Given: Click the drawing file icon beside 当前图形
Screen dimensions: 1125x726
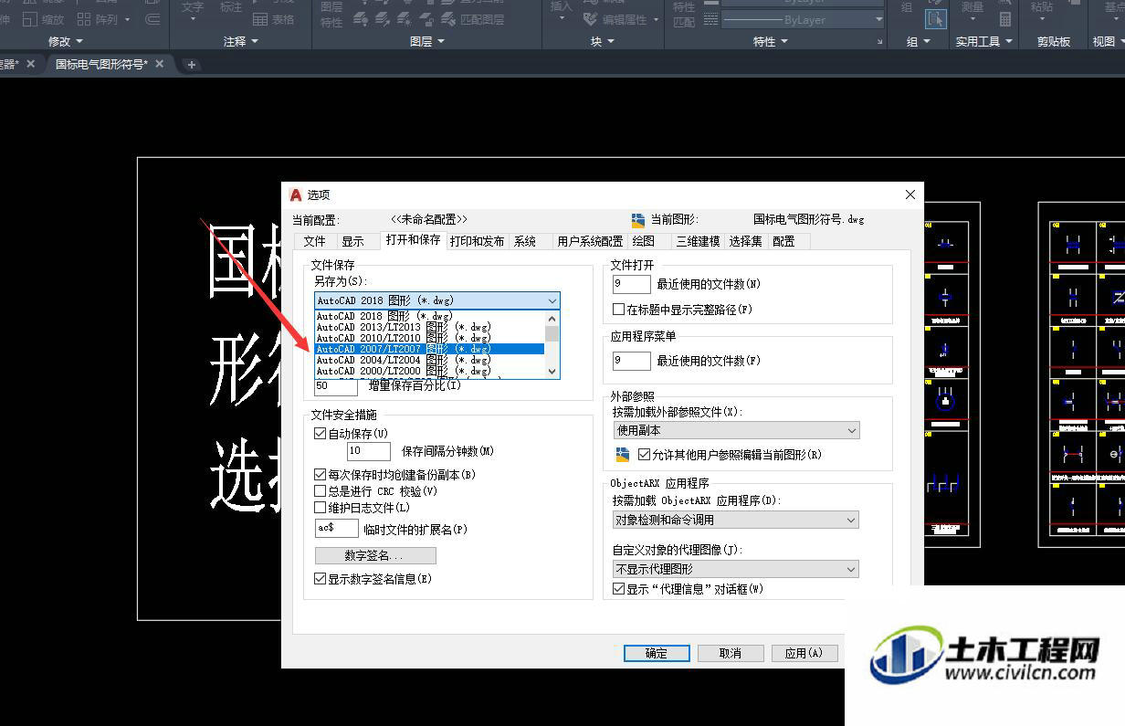Looking at the screenshot, I should click(x=638, y=219).
